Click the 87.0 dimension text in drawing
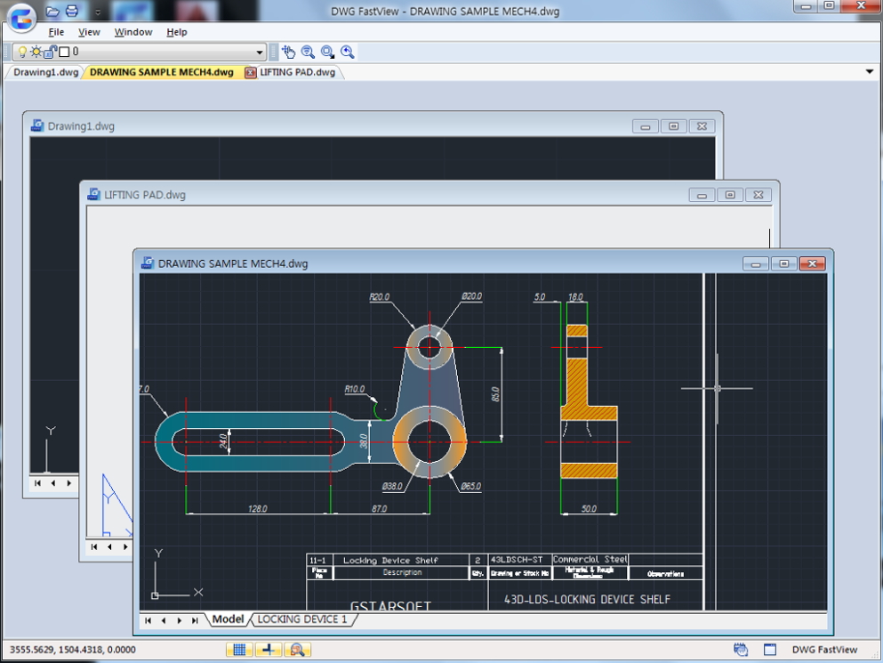883x663 pixels. coord(379,508)
